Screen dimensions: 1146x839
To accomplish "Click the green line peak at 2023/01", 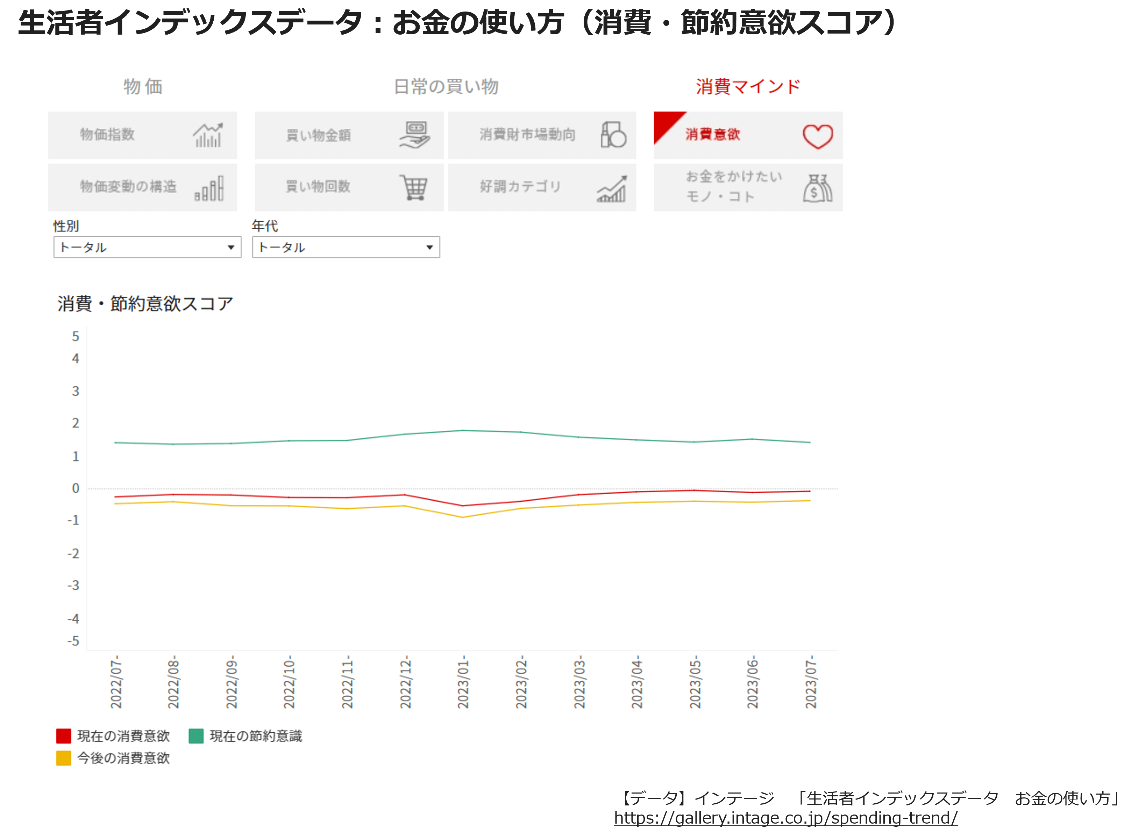I will click(463, 431).
